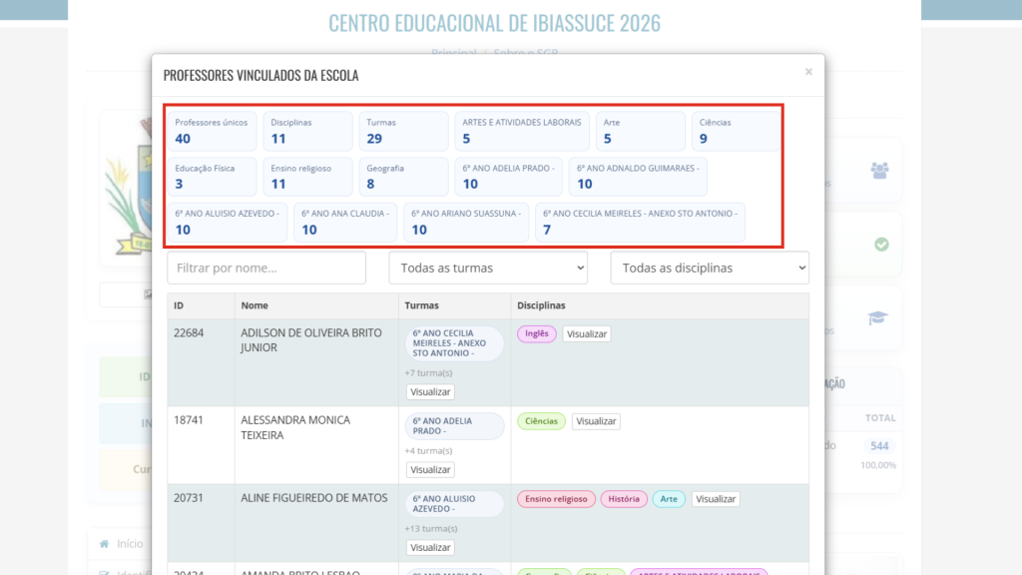The height and width of the screenshot is (575, 1022).
Task: View turmas for Adilson de Oliveira Brito Junior
Action: click(x=430, y=392)
